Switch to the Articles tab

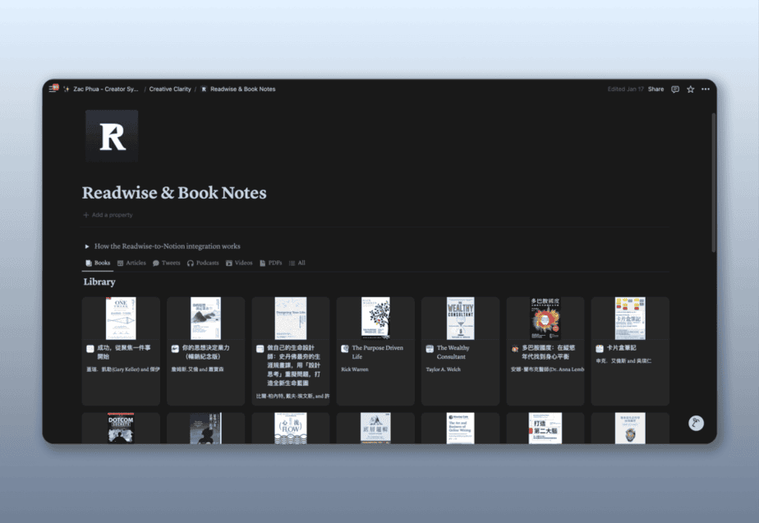[131, 263]
